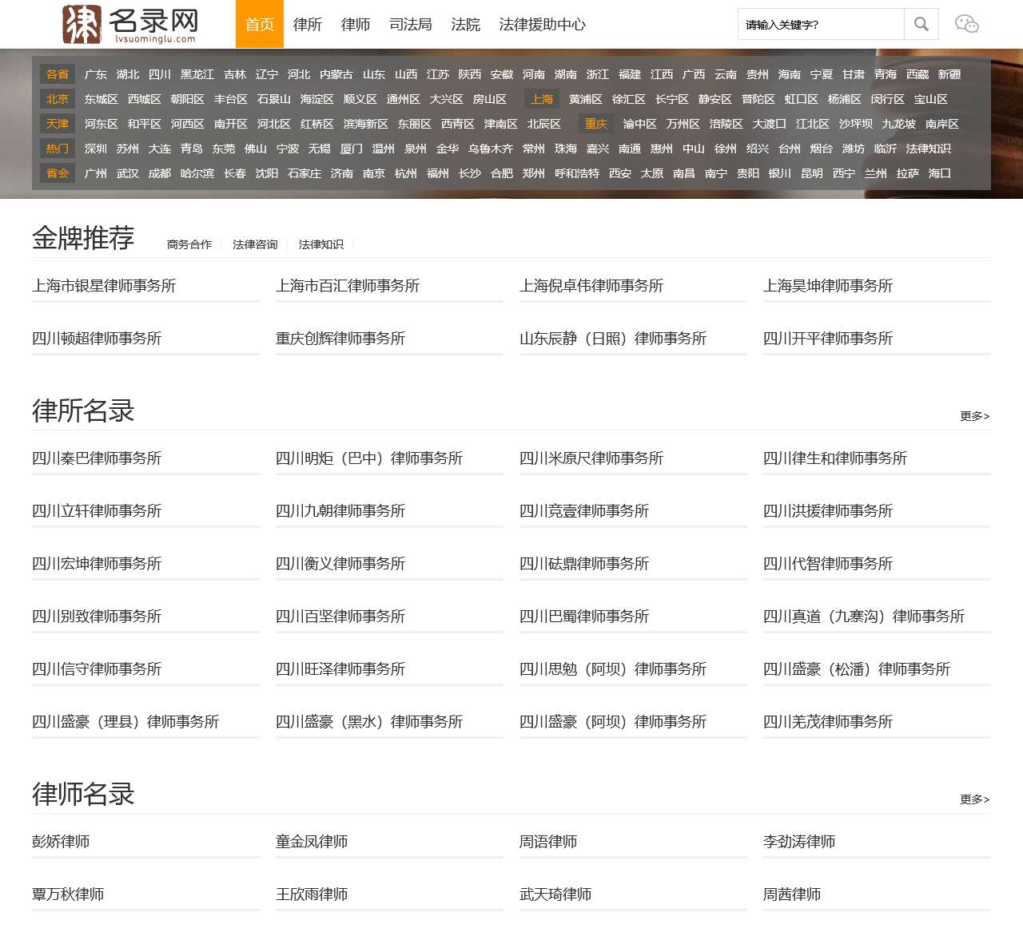Open the WeChat contact icon
1023x932 pixels.
click(x=967, y=25)
